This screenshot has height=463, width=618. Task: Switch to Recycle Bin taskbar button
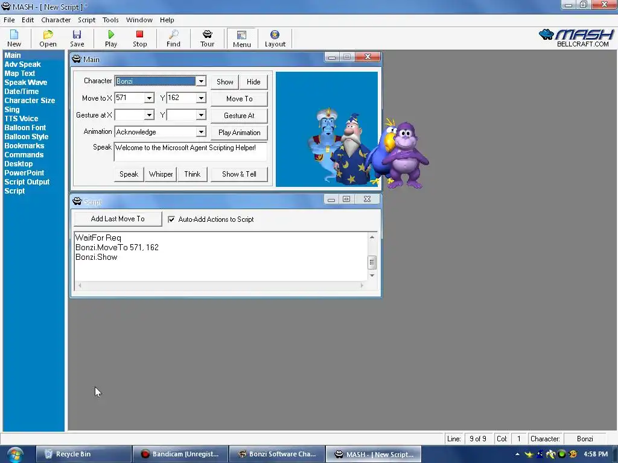pos(83,454)
